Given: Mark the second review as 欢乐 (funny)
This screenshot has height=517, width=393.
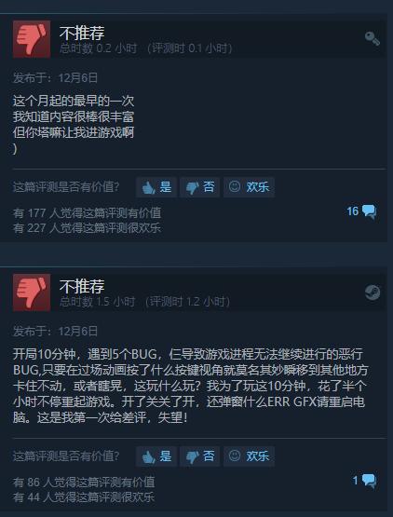Looking at the screenshot, I should click(x=249, y=456).
